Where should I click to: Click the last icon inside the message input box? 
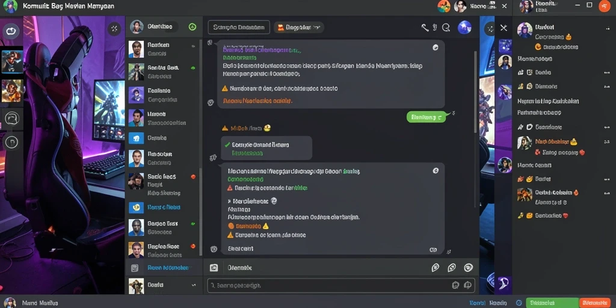click(x=467, y=285)
